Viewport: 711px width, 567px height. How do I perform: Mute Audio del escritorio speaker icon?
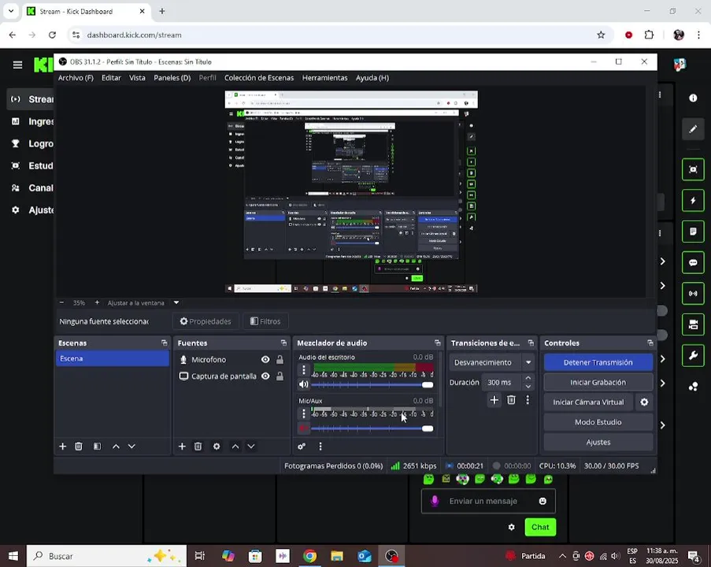[x=303, y=384]
